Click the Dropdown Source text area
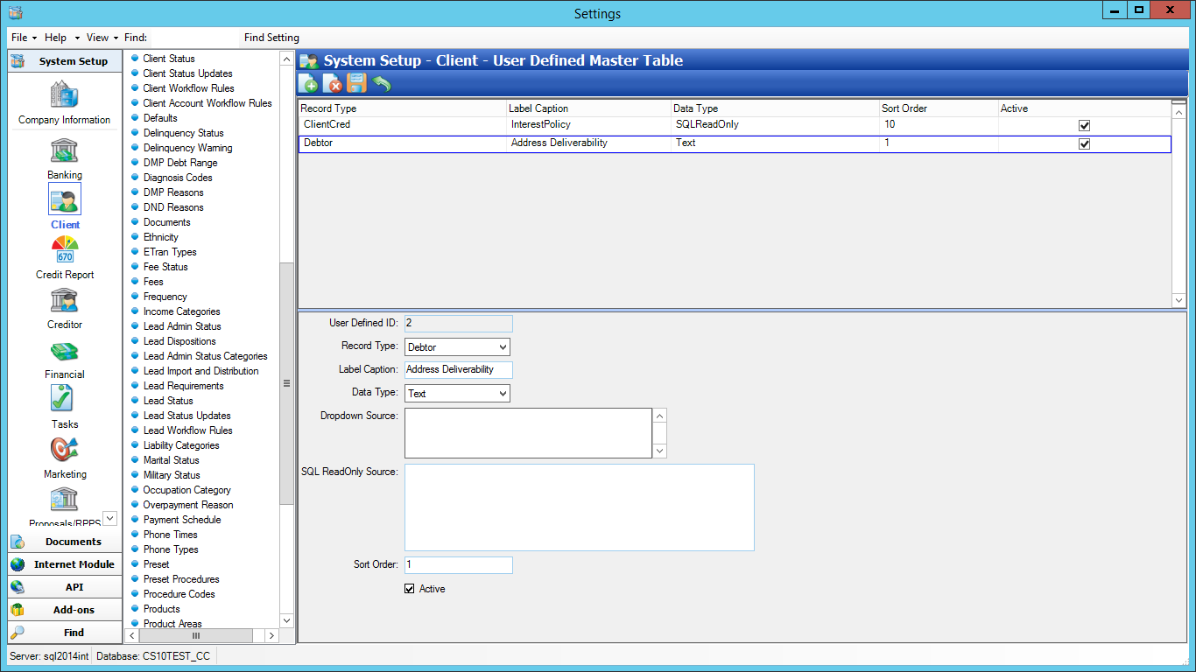 point(529,433)
